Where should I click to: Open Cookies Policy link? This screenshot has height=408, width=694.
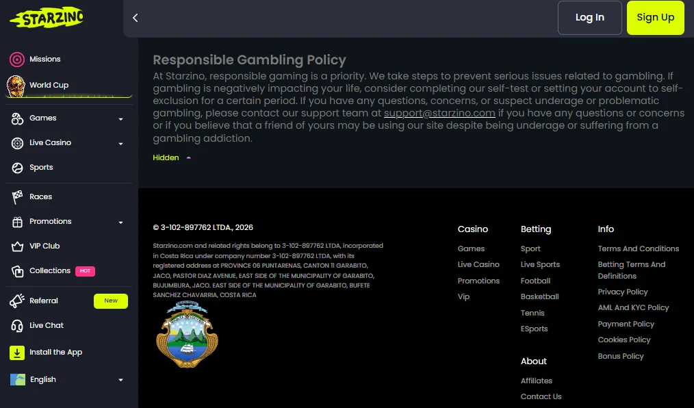pos(624,340)
